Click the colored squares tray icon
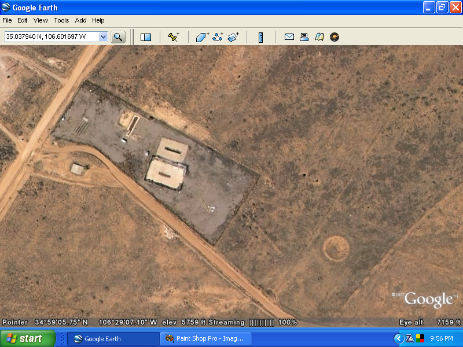The height and width of the screenshot is (347, 463). pos(420,338)
